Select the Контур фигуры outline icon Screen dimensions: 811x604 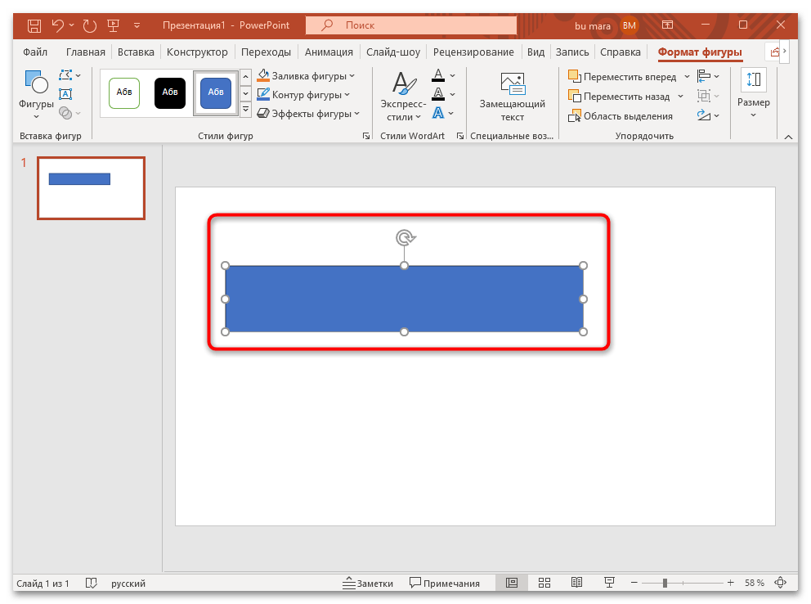[262, 94]
